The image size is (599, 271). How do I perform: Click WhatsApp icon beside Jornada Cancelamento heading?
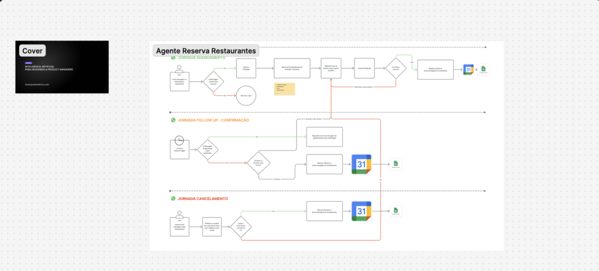173,198
